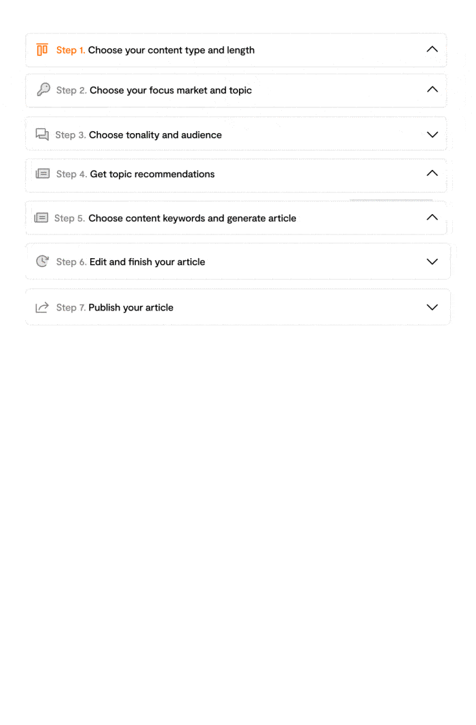Viewport: 476px width, 725px height.
Task: Expand Step 3 using the down chevron
Action: [432, 135]
